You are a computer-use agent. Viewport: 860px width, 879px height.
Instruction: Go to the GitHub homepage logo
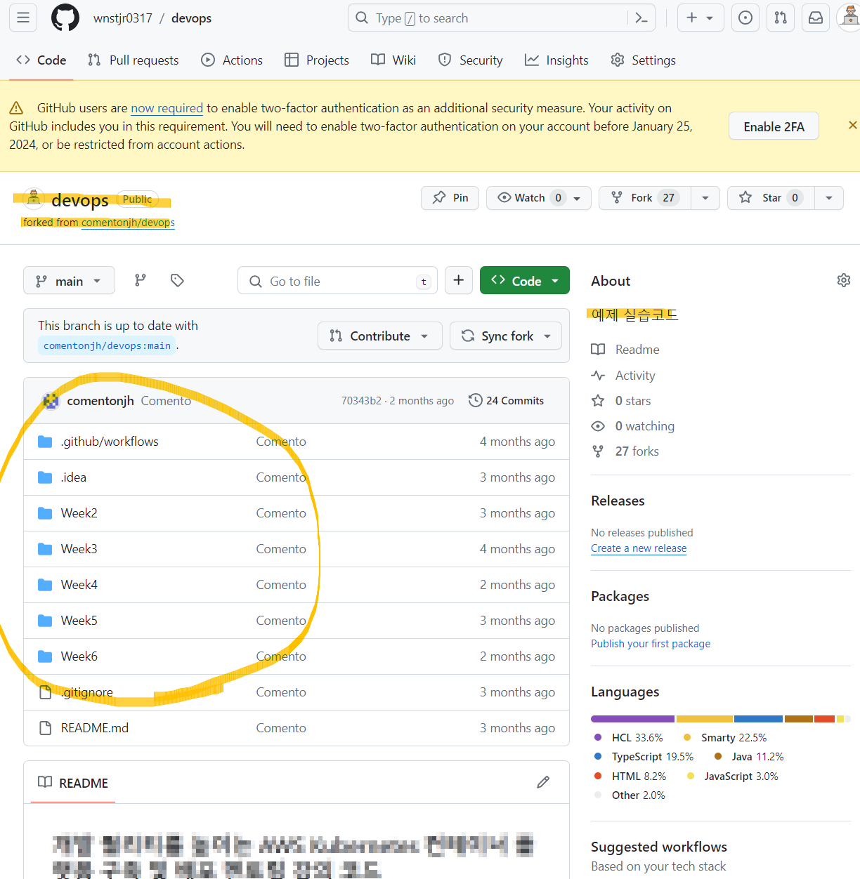pyautogui.click(x=65, y=18)
